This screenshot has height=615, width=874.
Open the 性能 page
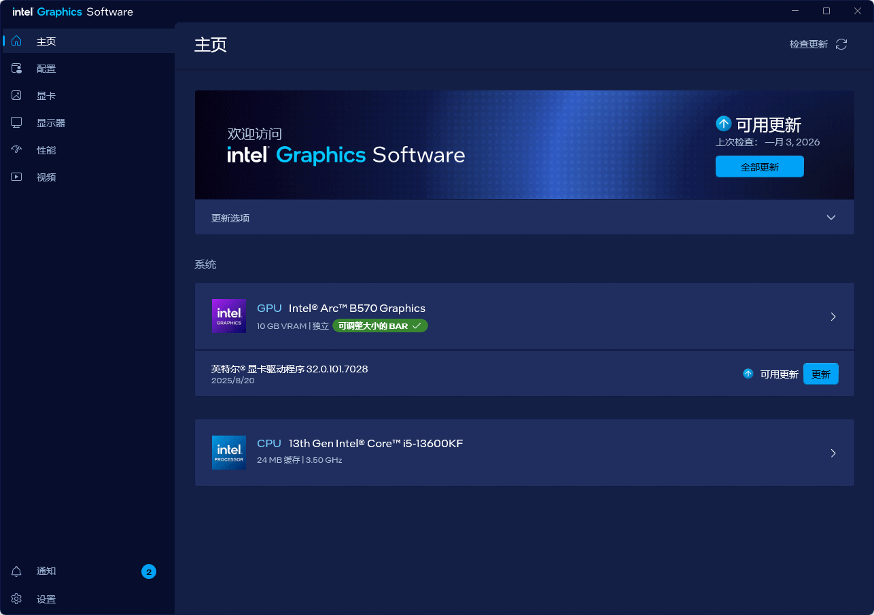click(x=88, y=150)
